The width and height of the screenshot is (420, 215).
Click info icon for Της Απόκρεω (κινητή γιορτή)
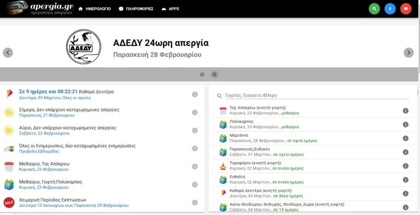coord(406,110)
